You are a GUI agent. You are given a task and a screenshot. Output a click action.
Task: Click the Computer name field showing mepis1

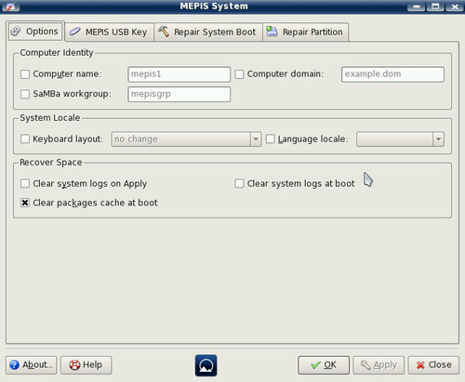179,74
